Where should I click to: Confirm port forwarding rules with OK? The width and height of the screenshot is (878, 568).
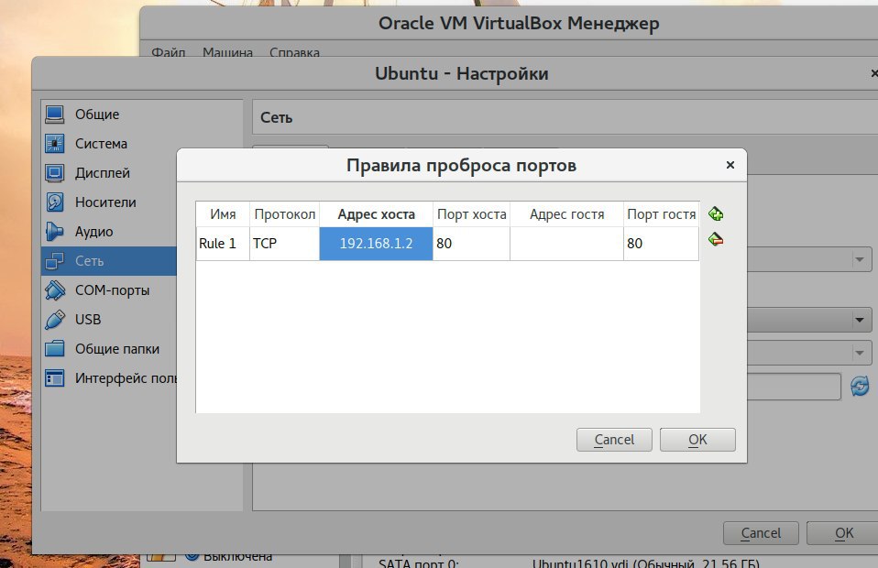tap(697, 440)
